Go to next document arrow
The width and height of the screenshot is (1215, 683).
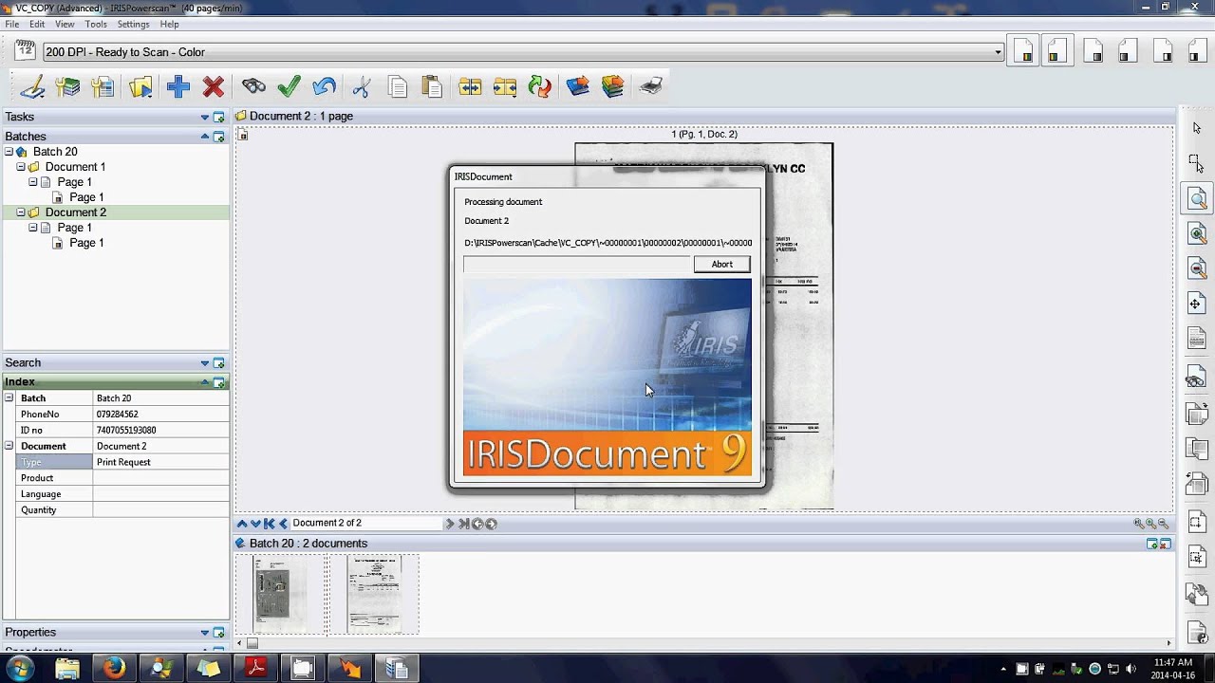tap(450, 524)
